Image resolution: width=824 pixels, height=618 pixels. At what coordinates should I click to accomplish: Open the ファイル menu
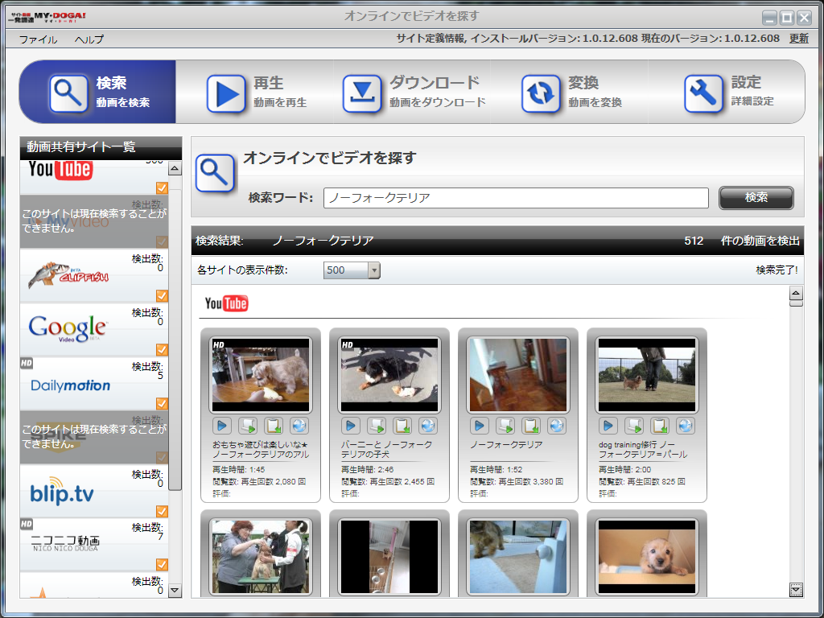click(39, 39)
